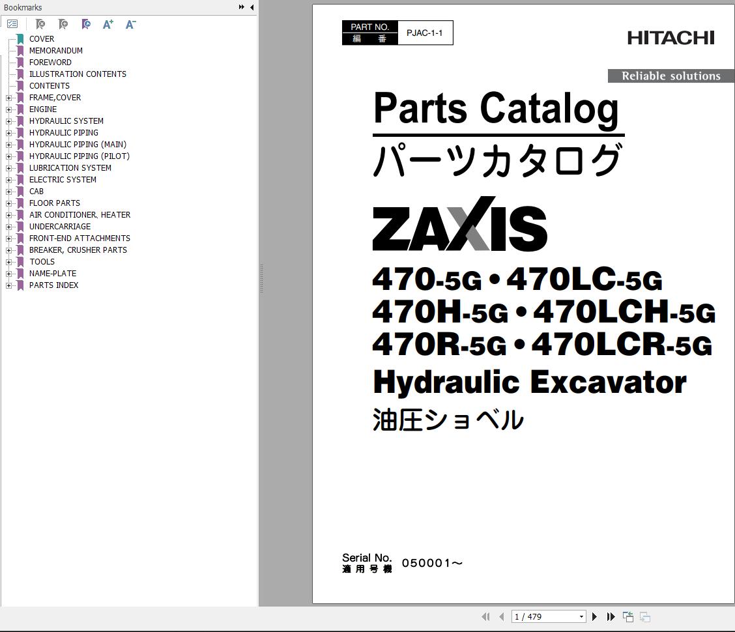Click the serial number 050001~ text
This screenshot has width=735, height=632.
[x=432, y=563]
